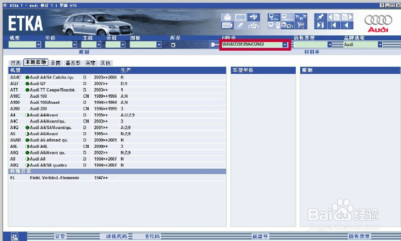Click the 动机代码 button in bottom bar
This screenshot has width=401, height=241.
click(116, 236)
